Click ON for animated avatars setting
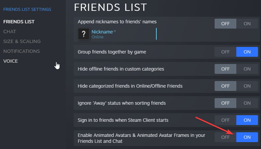Viewport: 261px width, 149px height. 247,137
